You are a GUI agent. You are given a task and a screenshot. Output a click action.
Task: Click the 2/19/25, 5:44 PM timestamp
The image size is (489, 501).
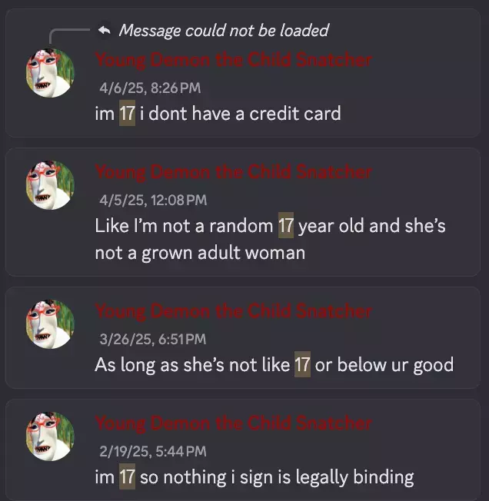tap(153, 451)
